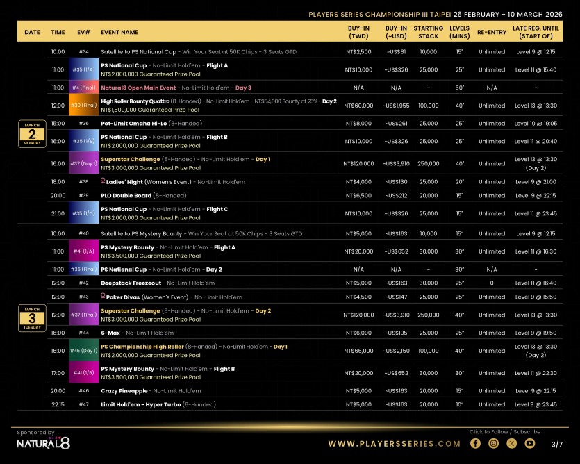Visit the www.playersseries.com link
The height and width of the screenshot is (464, 580).
click(394, 444)
